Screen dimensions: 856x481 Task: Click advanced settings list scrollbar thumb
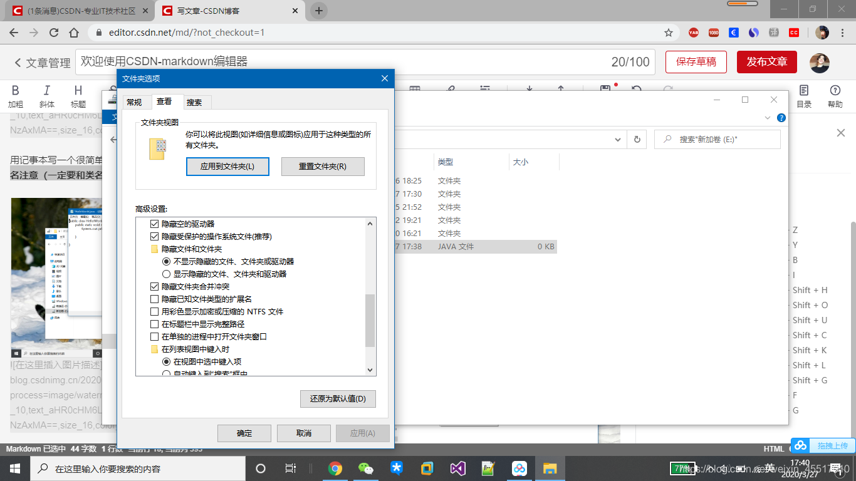370,319
